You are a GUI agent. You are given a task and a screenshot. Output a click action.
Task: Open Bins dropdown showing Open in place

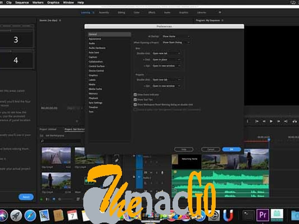pos(166,60)
